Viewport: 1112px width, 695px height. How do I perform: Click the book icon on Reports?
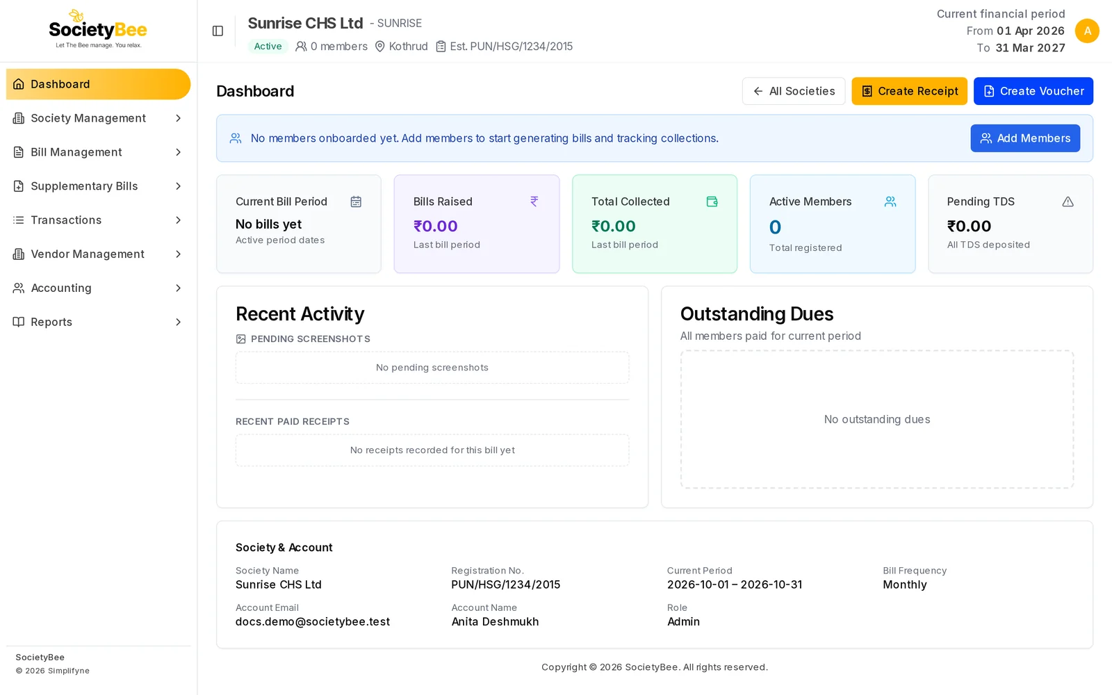19,322
